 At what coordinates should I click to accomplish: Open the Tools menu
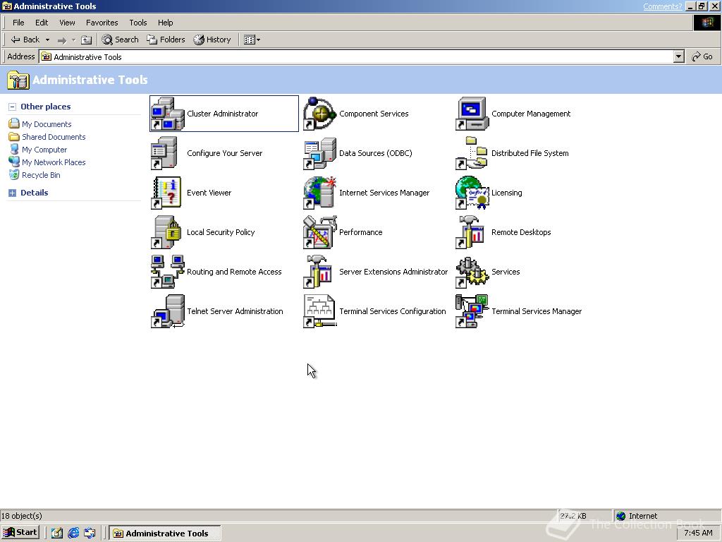click(137, 23)
